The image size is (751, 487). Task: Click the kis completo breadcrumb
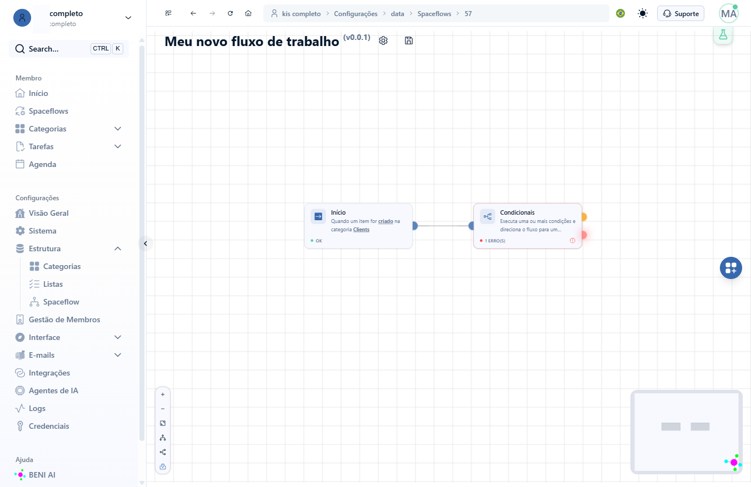pyautogui.click(x=301, y=13)
